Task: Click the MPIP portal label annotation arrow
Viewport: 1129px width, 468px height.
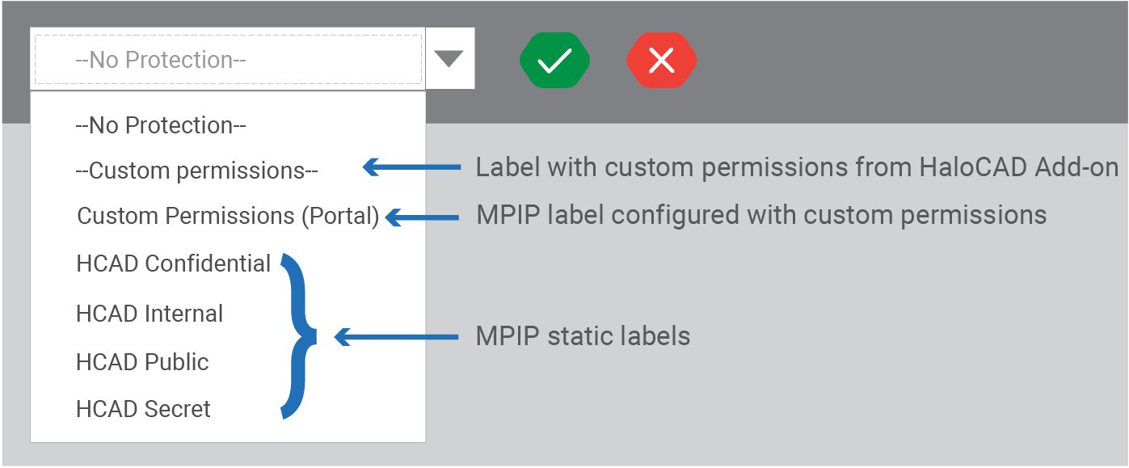Action: [420, 216]
